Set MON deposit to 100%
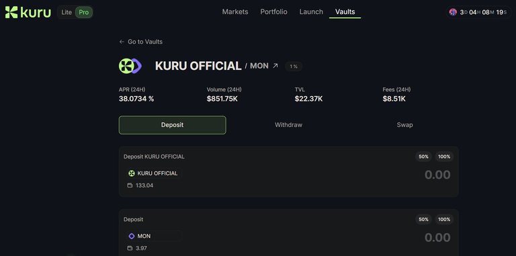This screenshot has width=516, height=256. click(444, 220)
